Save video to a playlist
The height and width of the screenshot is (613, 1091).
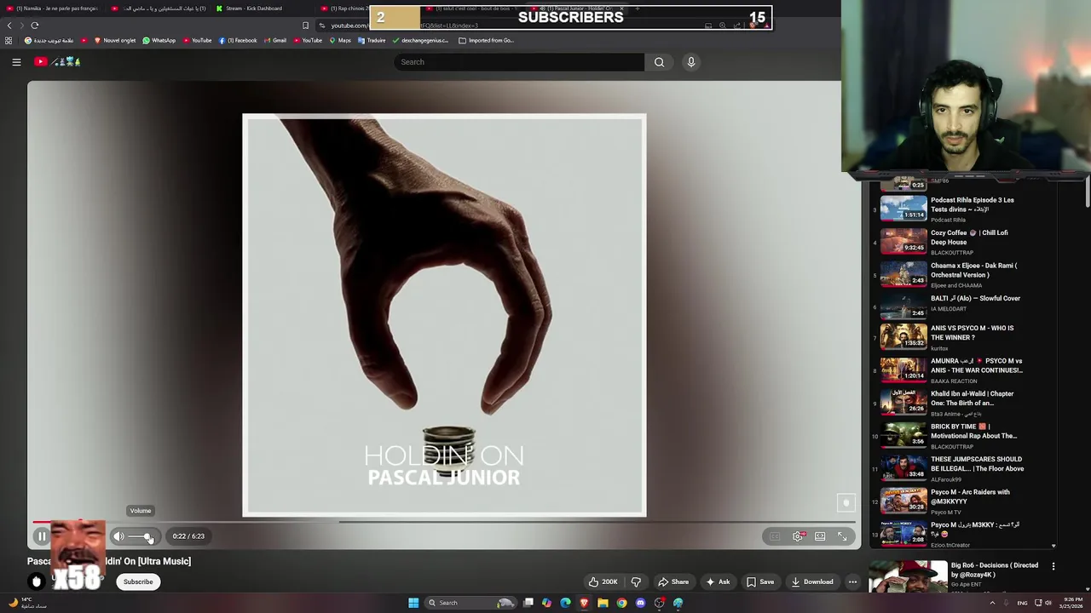[760, 582]
